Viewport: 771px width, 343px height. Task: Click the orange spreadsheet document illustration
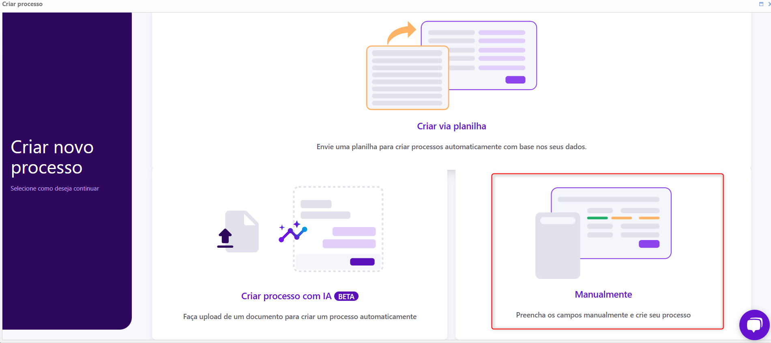click(408, 78)
